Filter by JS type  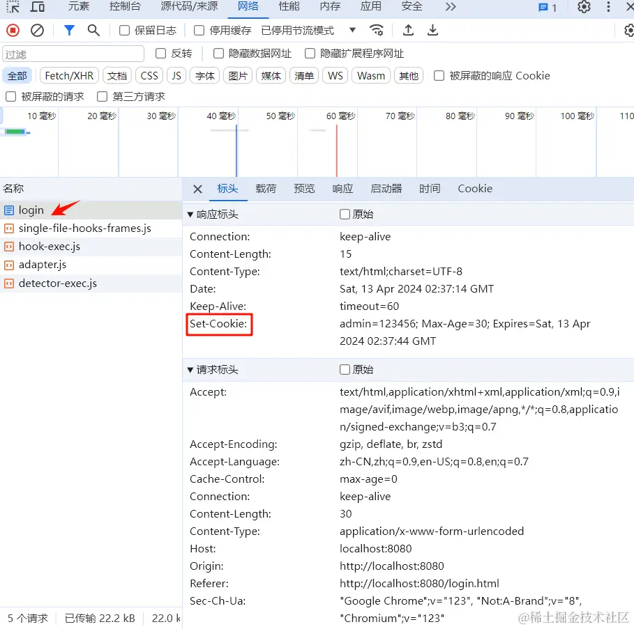(176, 76)
